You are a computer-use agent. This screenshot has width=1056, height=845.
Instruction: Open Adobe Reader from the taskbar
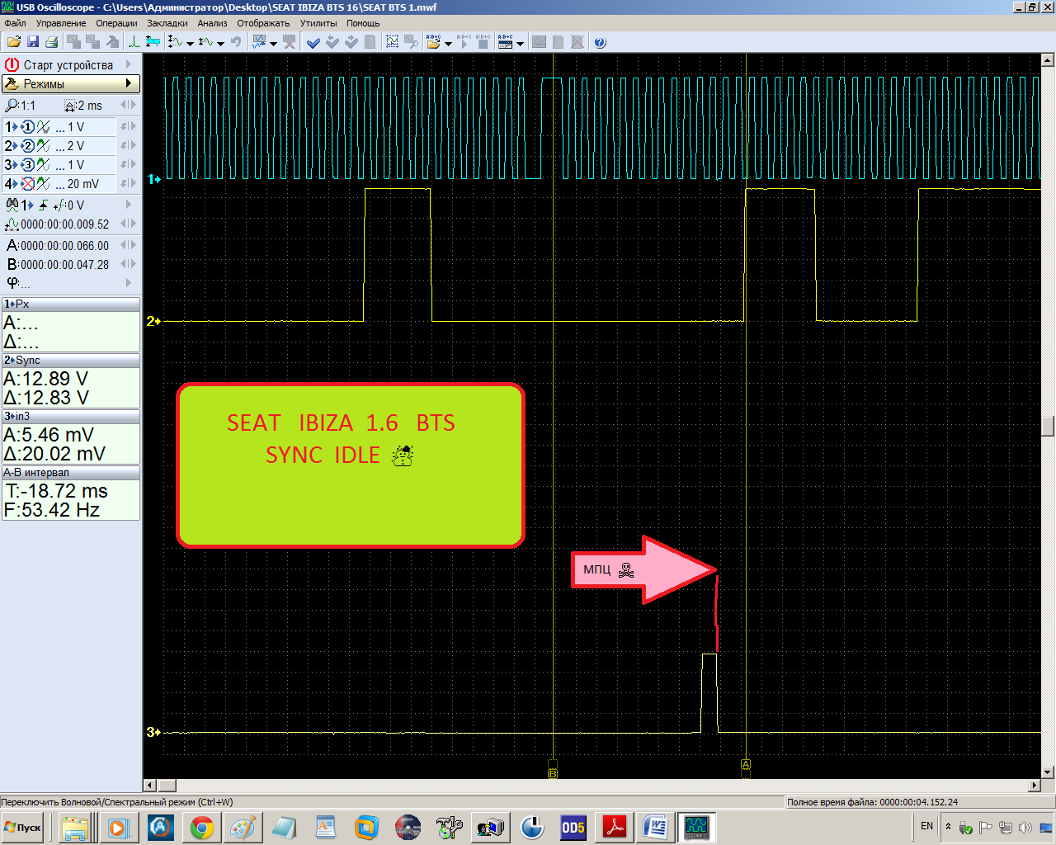point(615,828)
